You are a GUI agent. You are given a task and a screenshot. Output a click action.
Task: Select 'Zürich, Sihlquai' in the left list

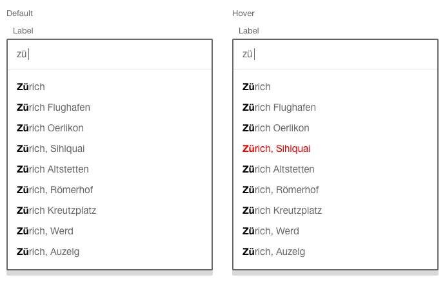51,149
